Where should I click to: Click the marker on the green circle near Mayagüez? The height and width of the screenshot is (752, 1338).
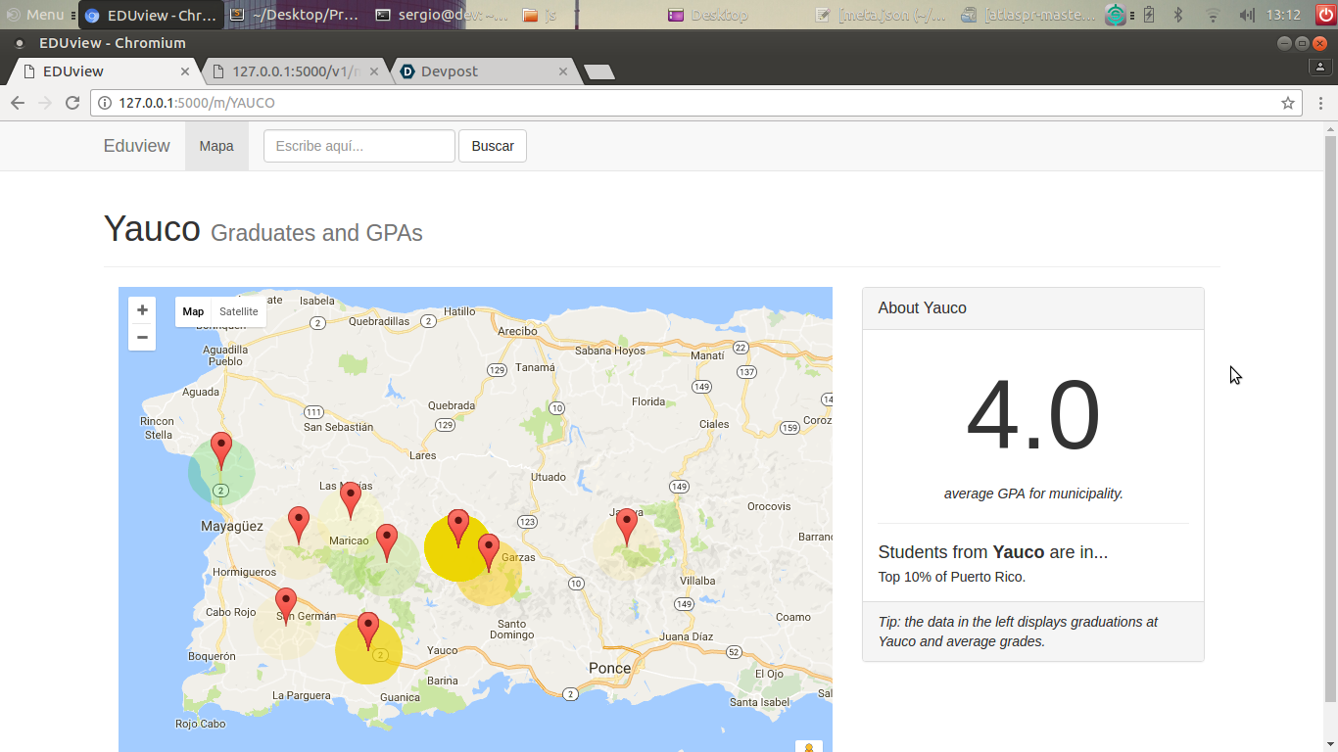pos(222,451)
